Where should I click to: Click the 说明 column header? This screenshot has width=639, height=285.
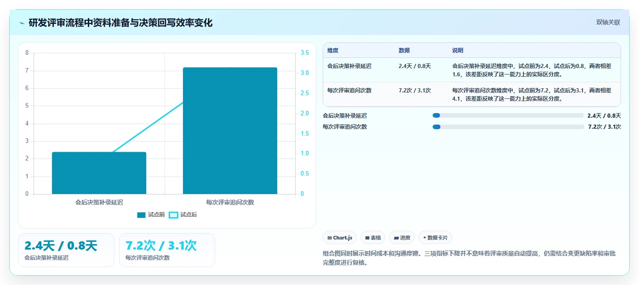(458, 51)
